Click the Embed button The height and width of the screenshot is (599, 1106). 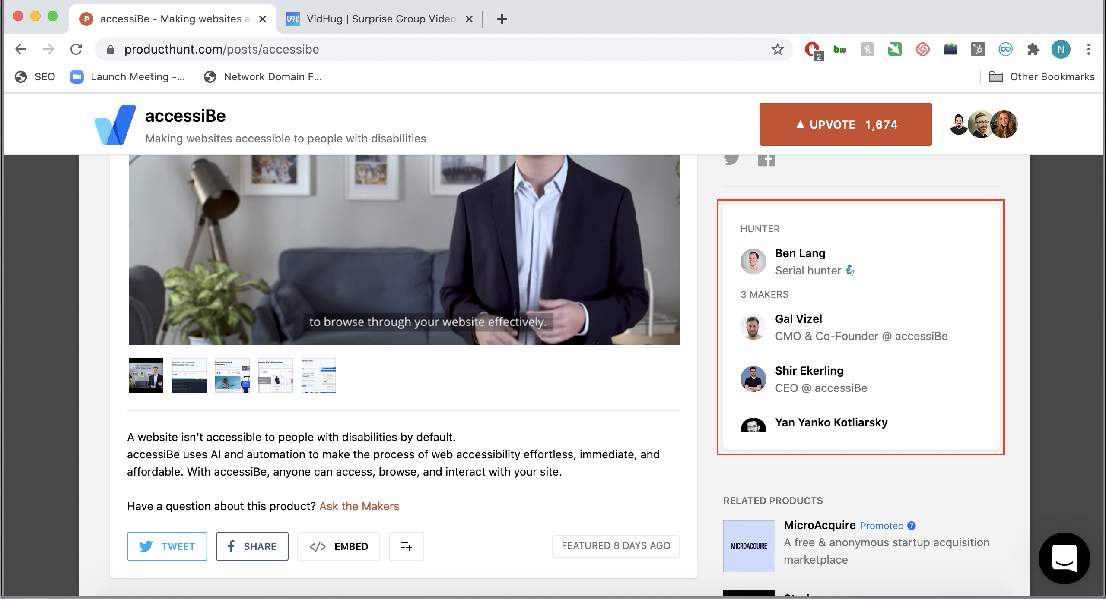coord(338,546)
